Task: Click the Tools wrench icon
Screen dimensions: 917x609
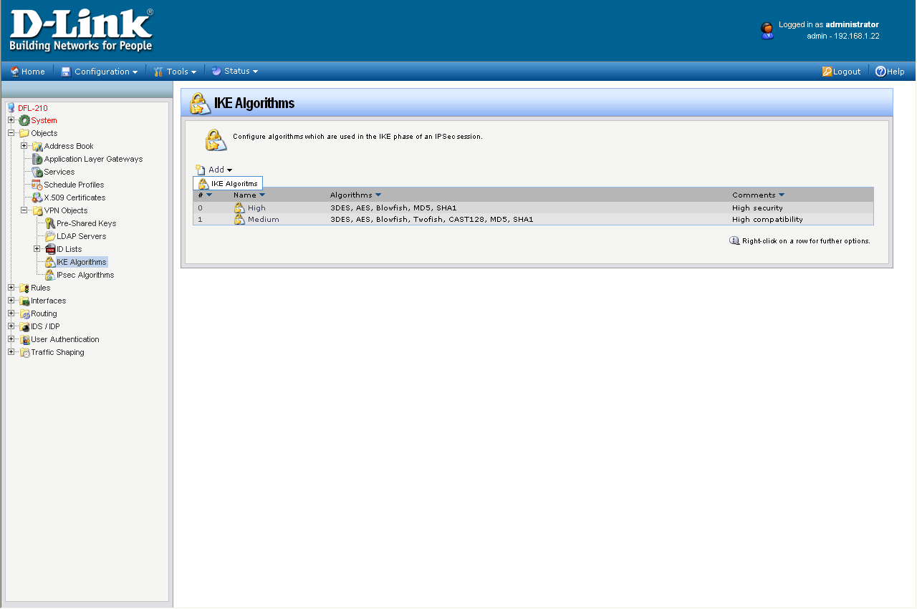Action: click(x=158, y=72)
